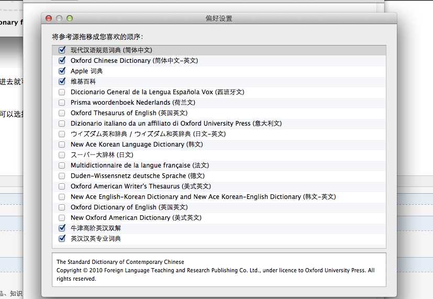Select the 牛津高阶英汉双解 row text
This screenshot has height=299, width=433.
95,228
